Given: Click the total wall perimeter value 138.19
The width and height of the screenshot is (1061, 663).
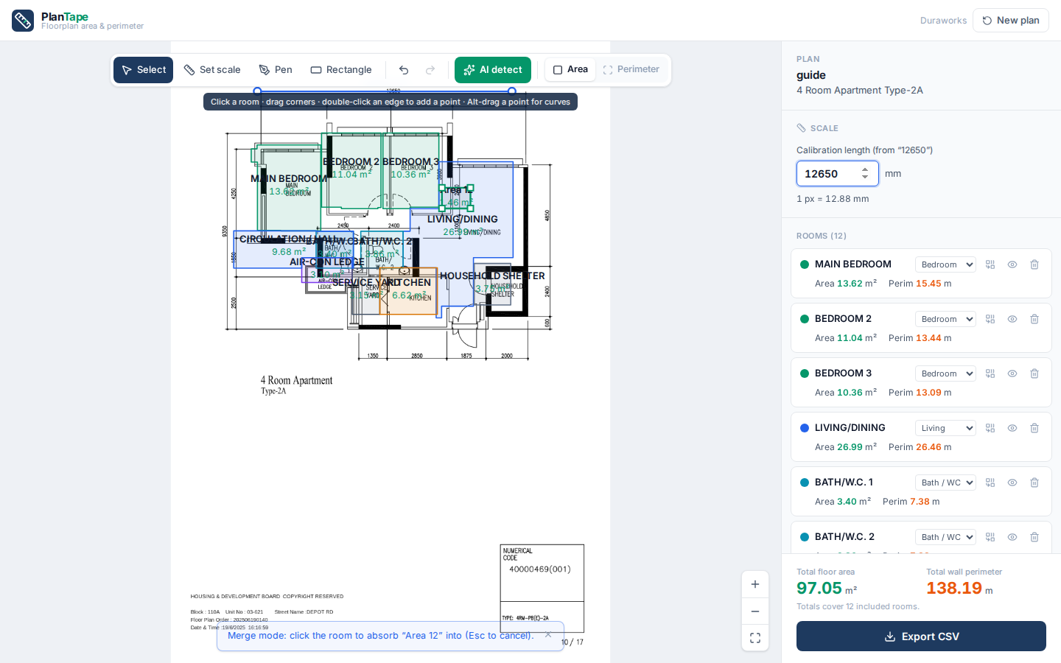Looking at the screenshot, I should pyautogui.click(x=954, y=588).
